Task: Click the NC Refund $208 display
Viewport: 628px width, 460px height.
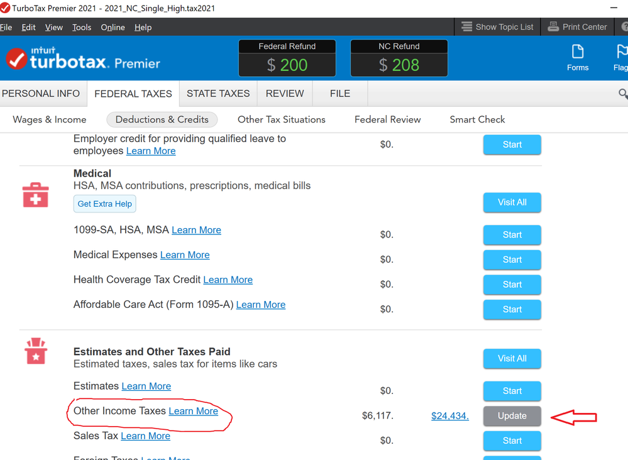Action: (399, 58)
